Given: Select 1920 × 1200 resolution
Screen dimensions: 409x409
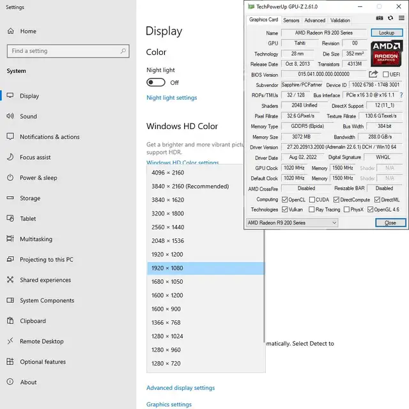Looking at the screenshot, I should pyautogui.click(x=206, y=254).
